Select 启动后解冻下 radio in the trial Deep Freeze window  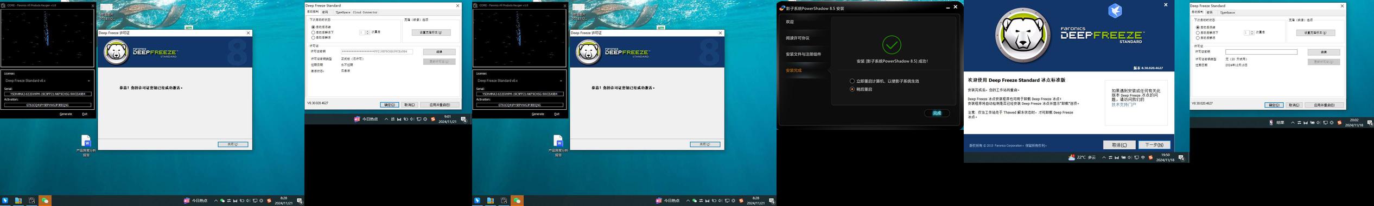[x=1198, y=33]
